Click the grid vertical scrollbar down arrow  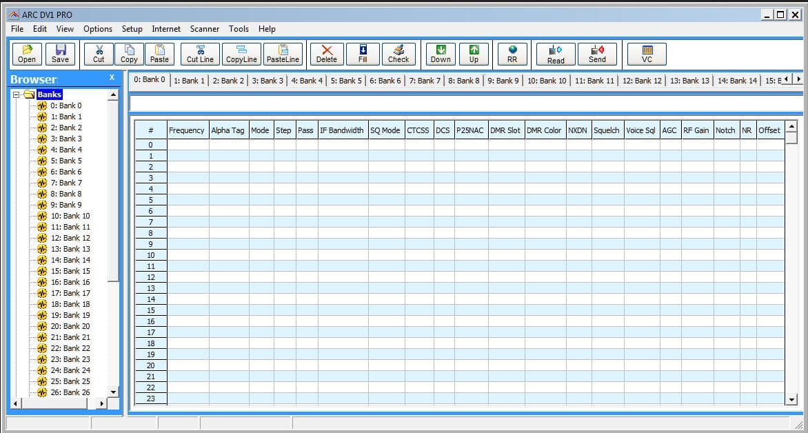click(x=792, y=399)
